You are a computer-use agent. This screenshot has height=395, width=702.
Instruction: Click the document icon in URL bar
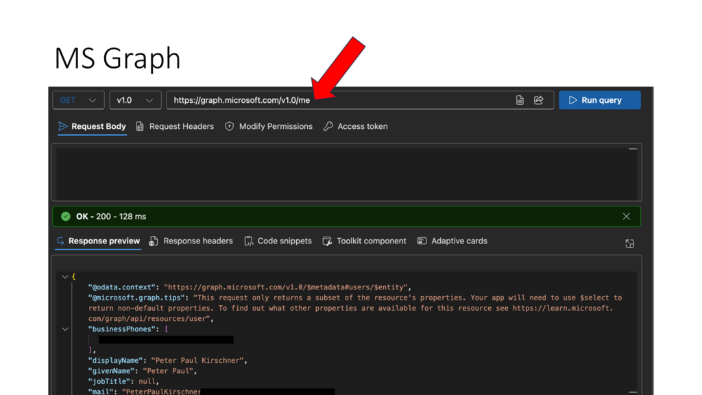(x=520, y=100)
